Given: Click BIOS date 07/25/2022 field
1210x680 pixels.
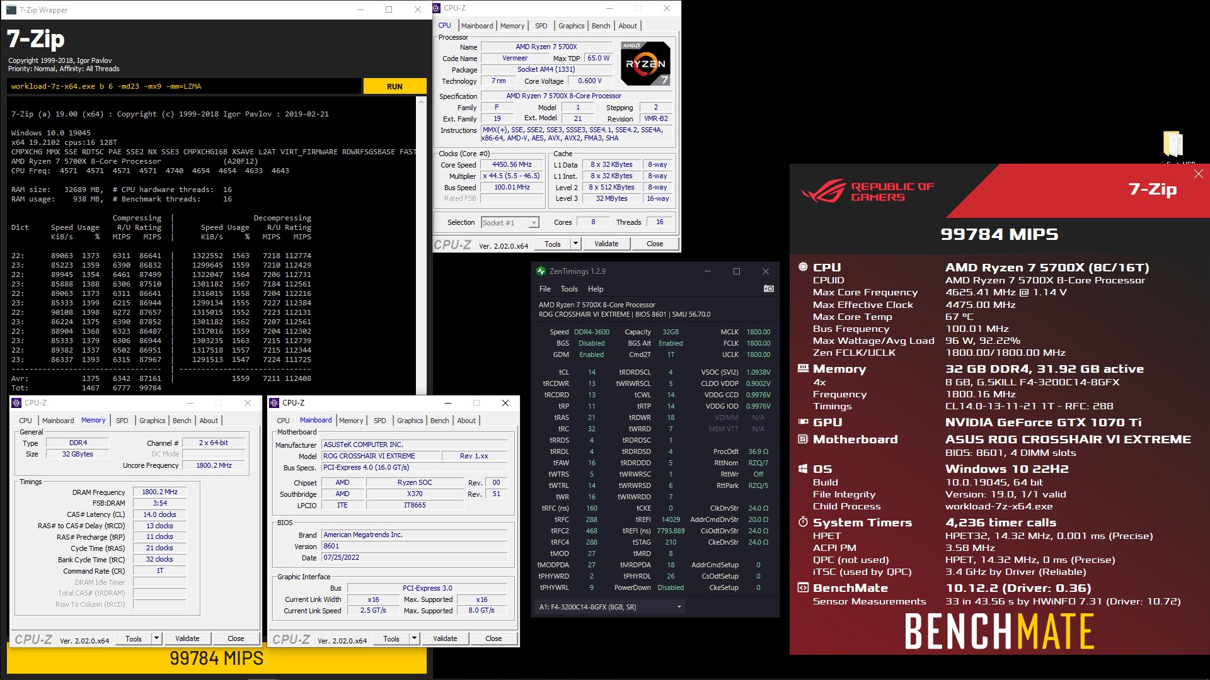Looking at the screenshot, I should 414,557.
